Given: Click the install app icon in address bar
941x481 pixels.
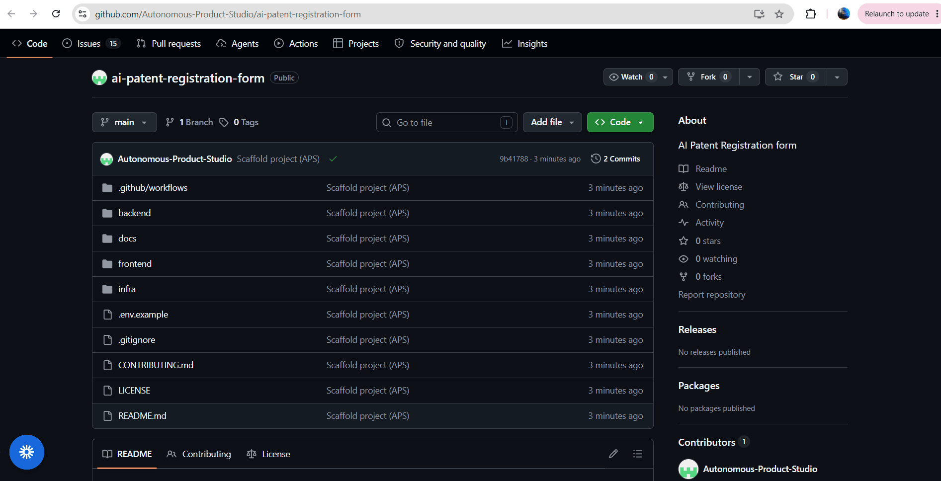Looking at the screenshot, I should pos(759,14).
